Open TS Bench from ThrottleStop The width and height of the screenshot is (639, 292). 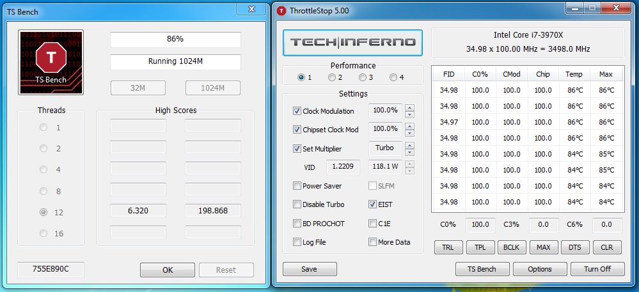click(482, 269)
